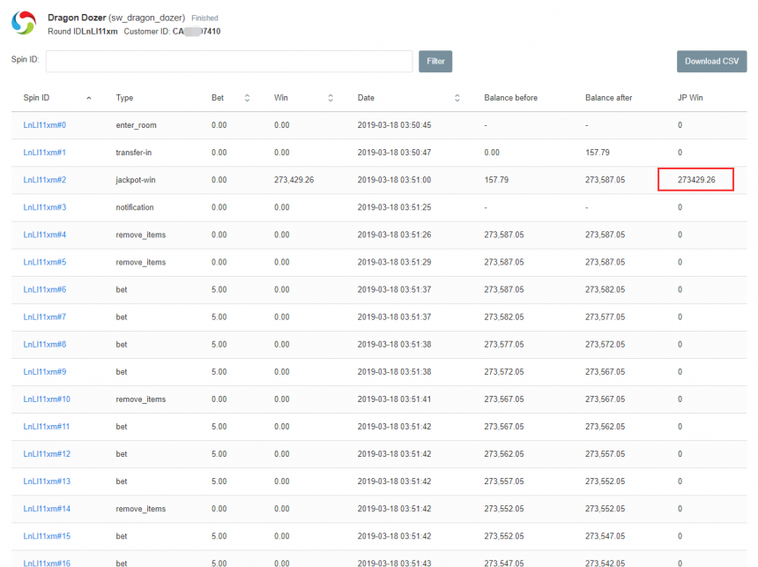Image resolution: width=758 pixels, height=567 pixels.
Task: Toggle sort on Date column
Action: coord(457,98)
